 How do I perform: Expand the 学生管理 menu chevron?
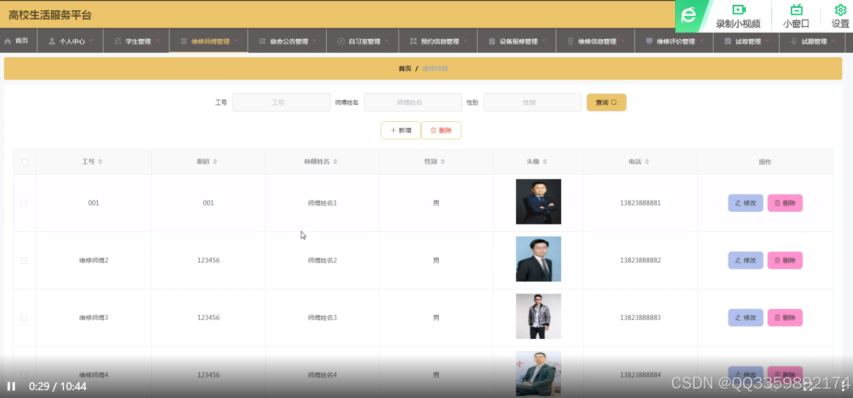point(157,41)
